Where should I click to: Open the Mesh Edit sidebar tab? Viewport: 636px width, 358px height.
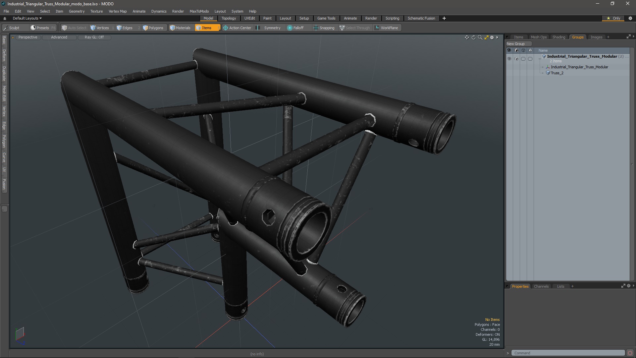pyautogui.click(x=4, y=93)
